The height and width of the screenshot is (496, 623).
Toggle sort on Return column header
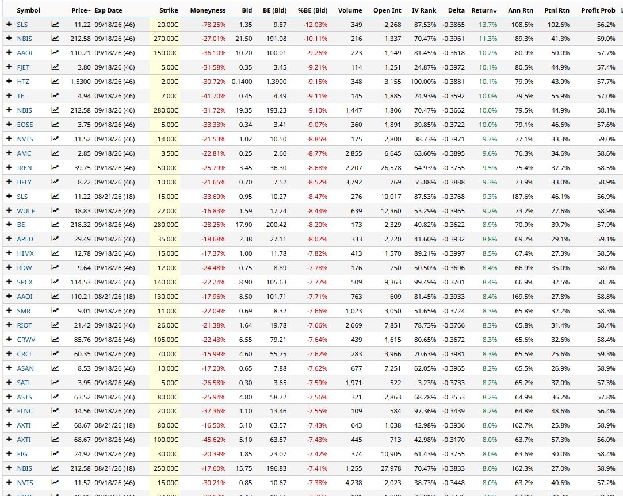[x=484, y=10]
